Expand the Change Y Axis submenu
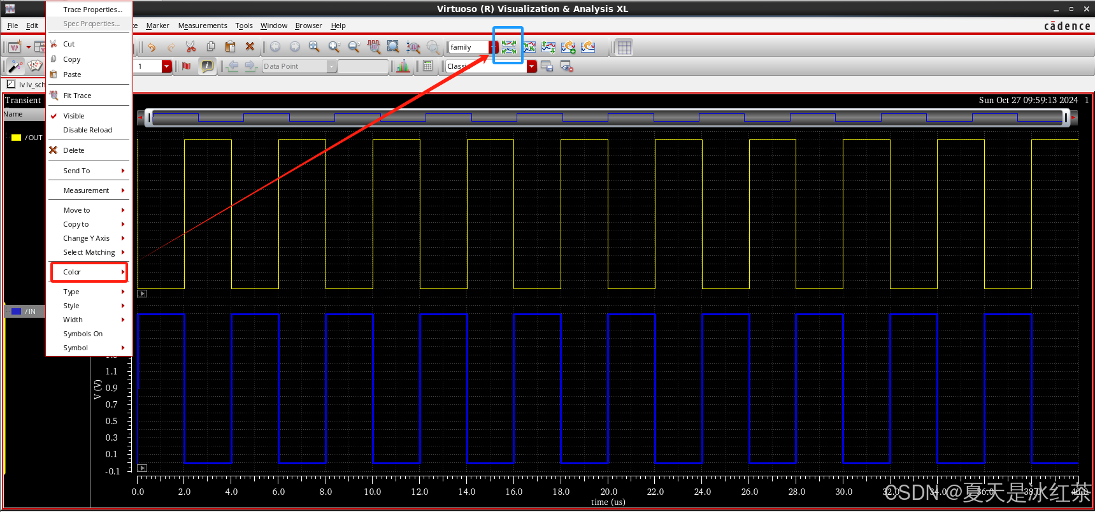Image resolution: width=1095 pixels, height=512 pixels. [x=89, y=238]
